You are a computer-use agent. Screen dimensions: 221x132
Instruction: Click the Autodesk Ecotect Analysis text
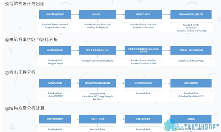(143, 60)
